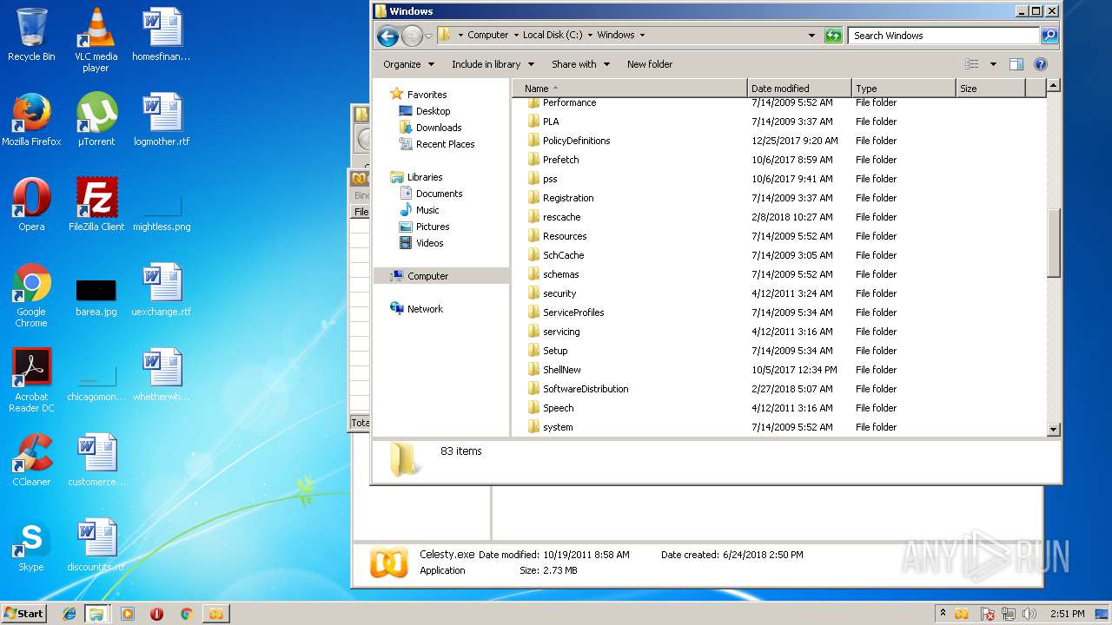This screenshot has width=1112, height=625.
Task: Show hidden tray icons arrow
Action: coord(943,614)
